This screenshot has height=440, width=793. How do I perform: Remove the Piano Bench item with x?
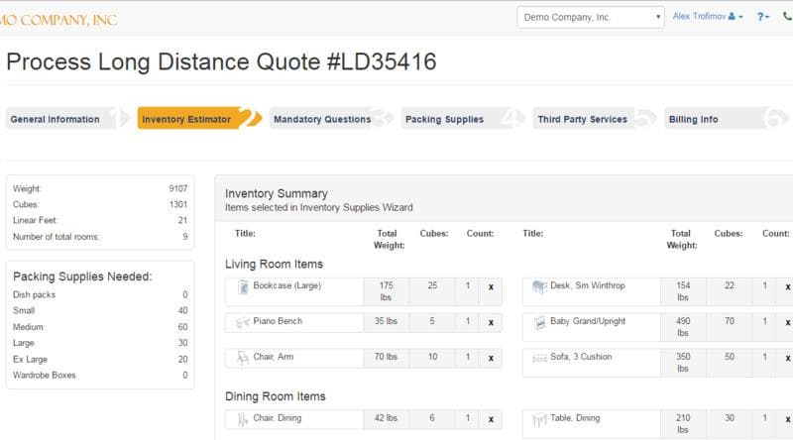point(491,322)
